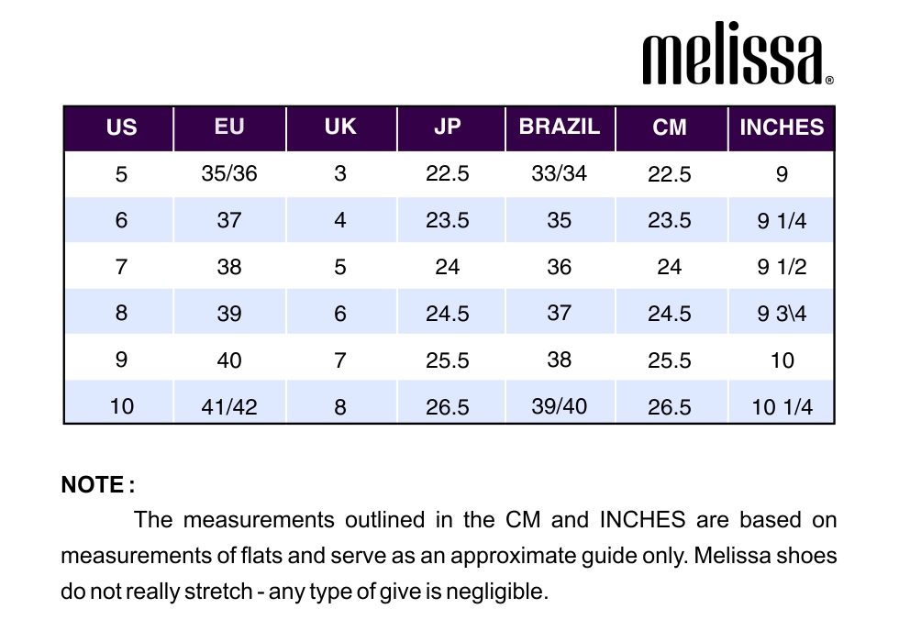Select the 41/42 EU size cell

(229, 407)
